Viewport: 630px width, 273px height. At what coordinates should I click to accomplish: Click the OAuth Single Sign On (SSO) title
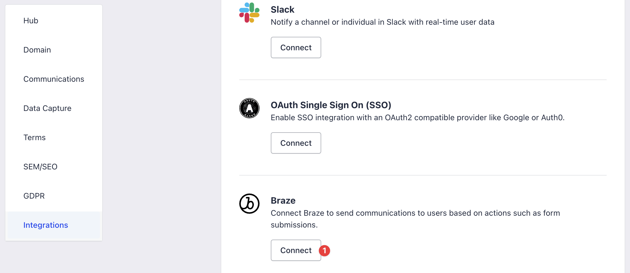(x=331, y=105)
